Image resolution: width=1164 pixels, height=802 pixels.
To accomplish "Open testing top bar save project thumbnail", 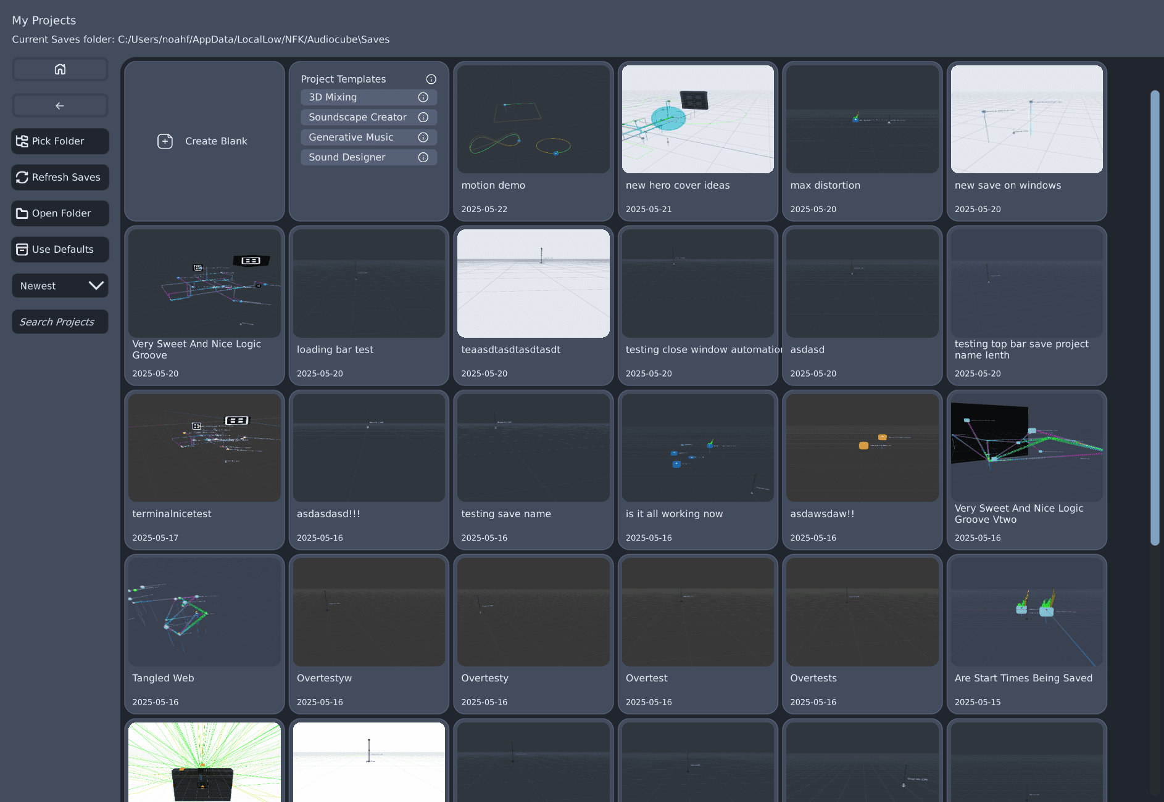I will [1027, 284].
